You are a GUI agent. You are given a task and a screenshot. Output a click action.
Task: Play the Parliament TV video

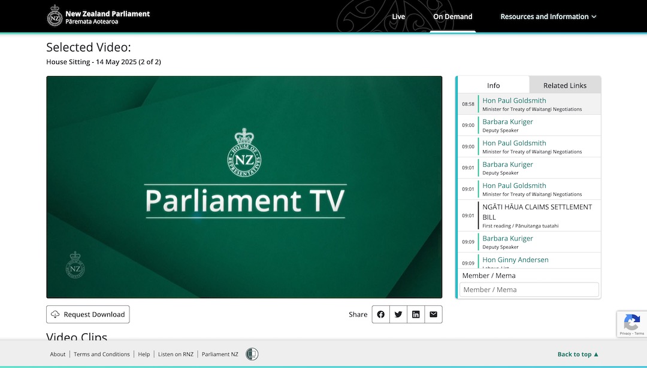(244, 187)
